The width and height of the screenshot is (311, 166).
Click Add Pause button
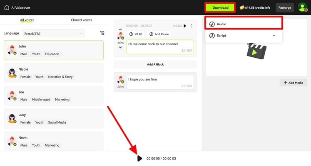pyautogui.click(x=159, y=34)
